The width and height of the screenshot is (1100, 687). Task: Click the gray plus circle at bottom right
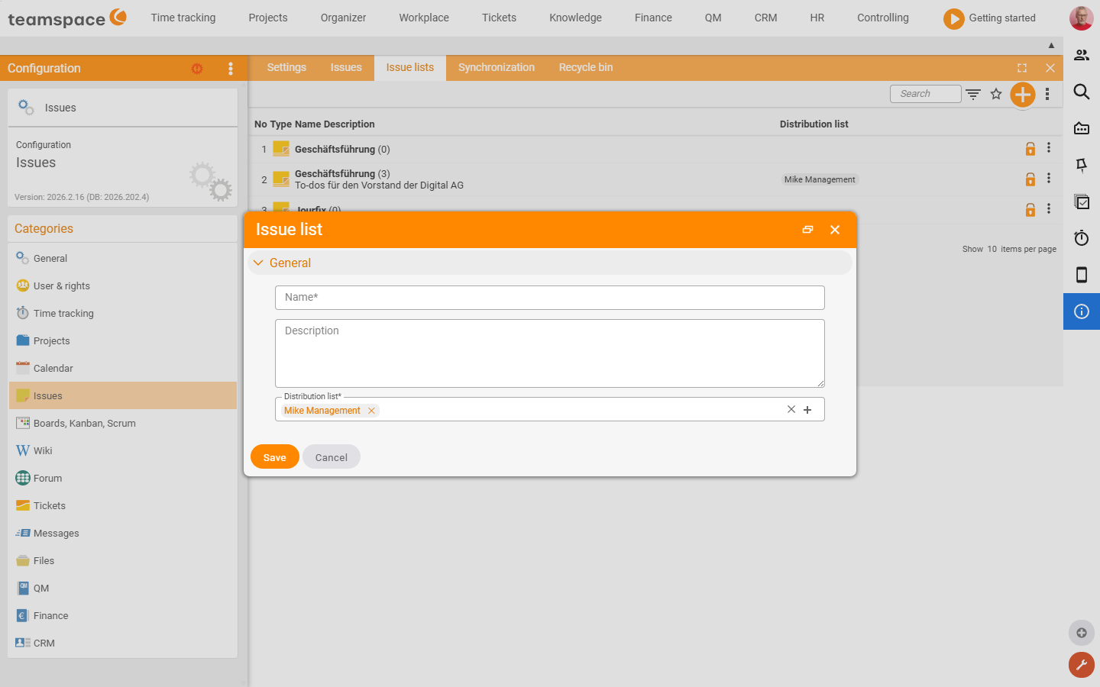pos(1082,633)
